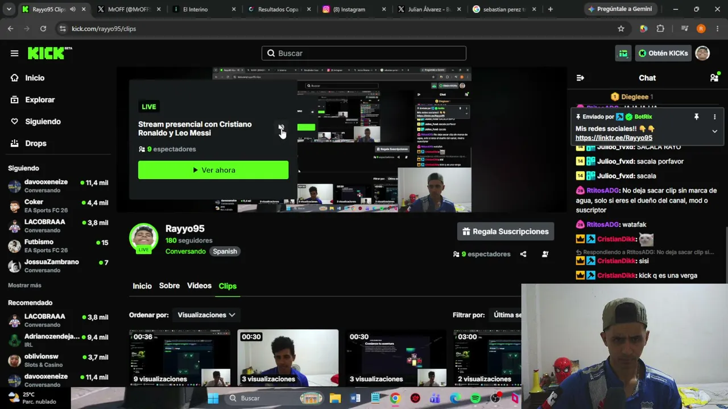Select the Clips channel tab
728x409 pixels.
[227, 286]
